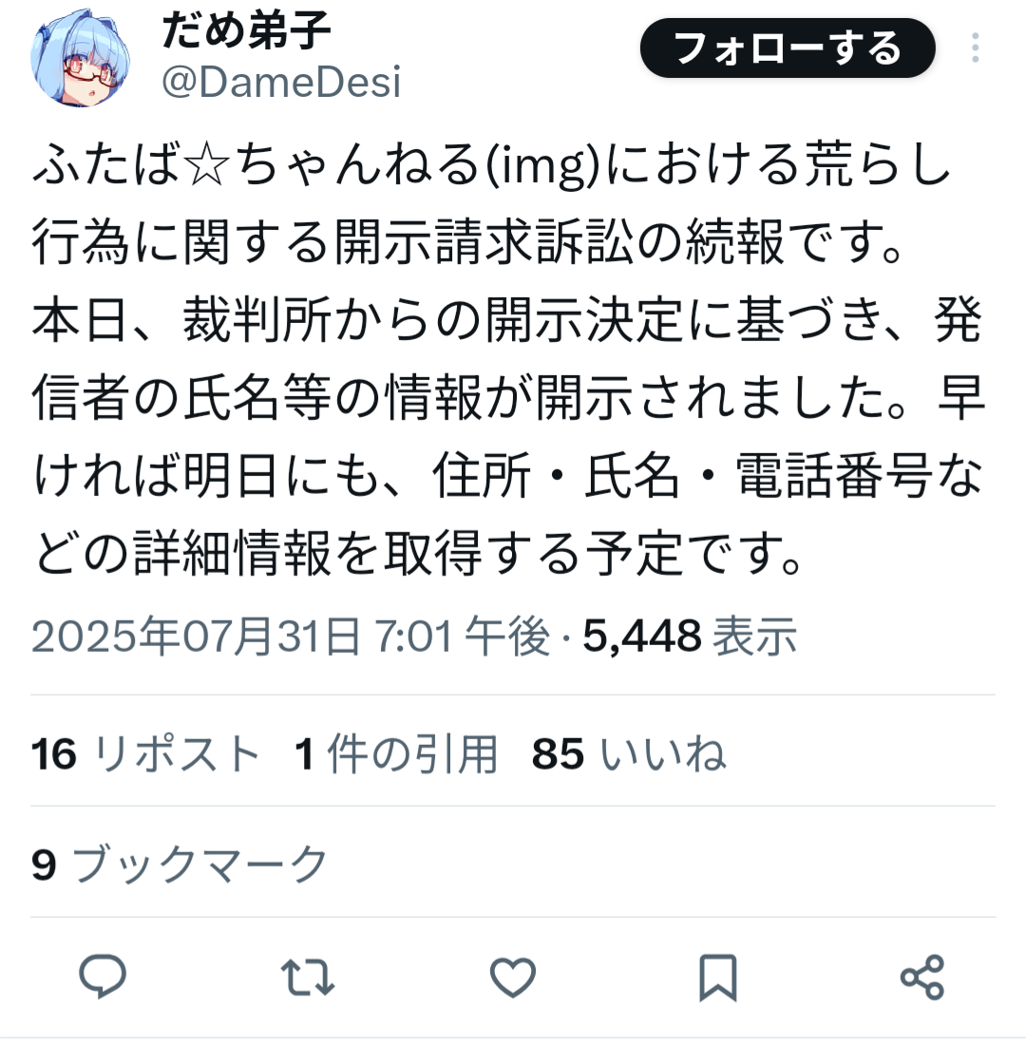This screenshot has width=1026, height=1046.
Task: Click the sentence starting ふたば☆ちゃんねる(img)
Action: pyautogui.click(x=492, y=202)
